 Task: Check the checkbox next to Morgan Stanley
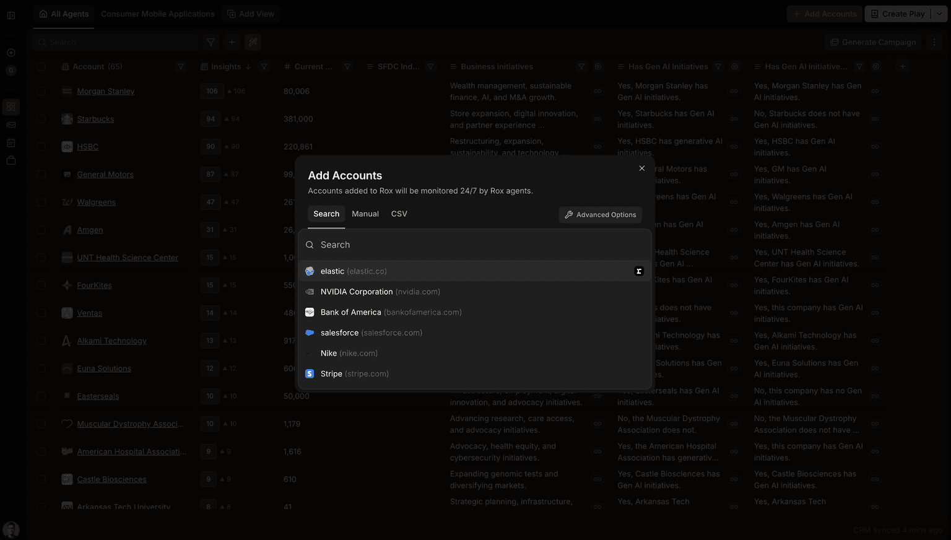pyautogui.click(x=41, y=91)
